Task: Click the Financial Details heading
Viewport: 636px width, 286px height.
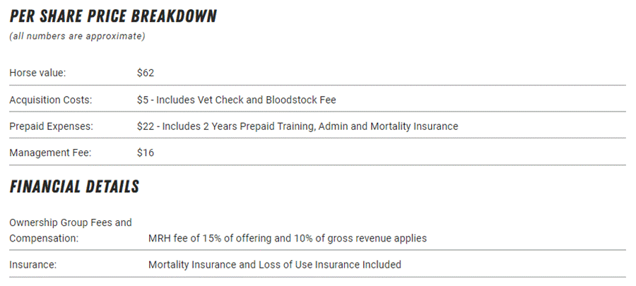Action: pyautogui.click(x=74, y=187)
